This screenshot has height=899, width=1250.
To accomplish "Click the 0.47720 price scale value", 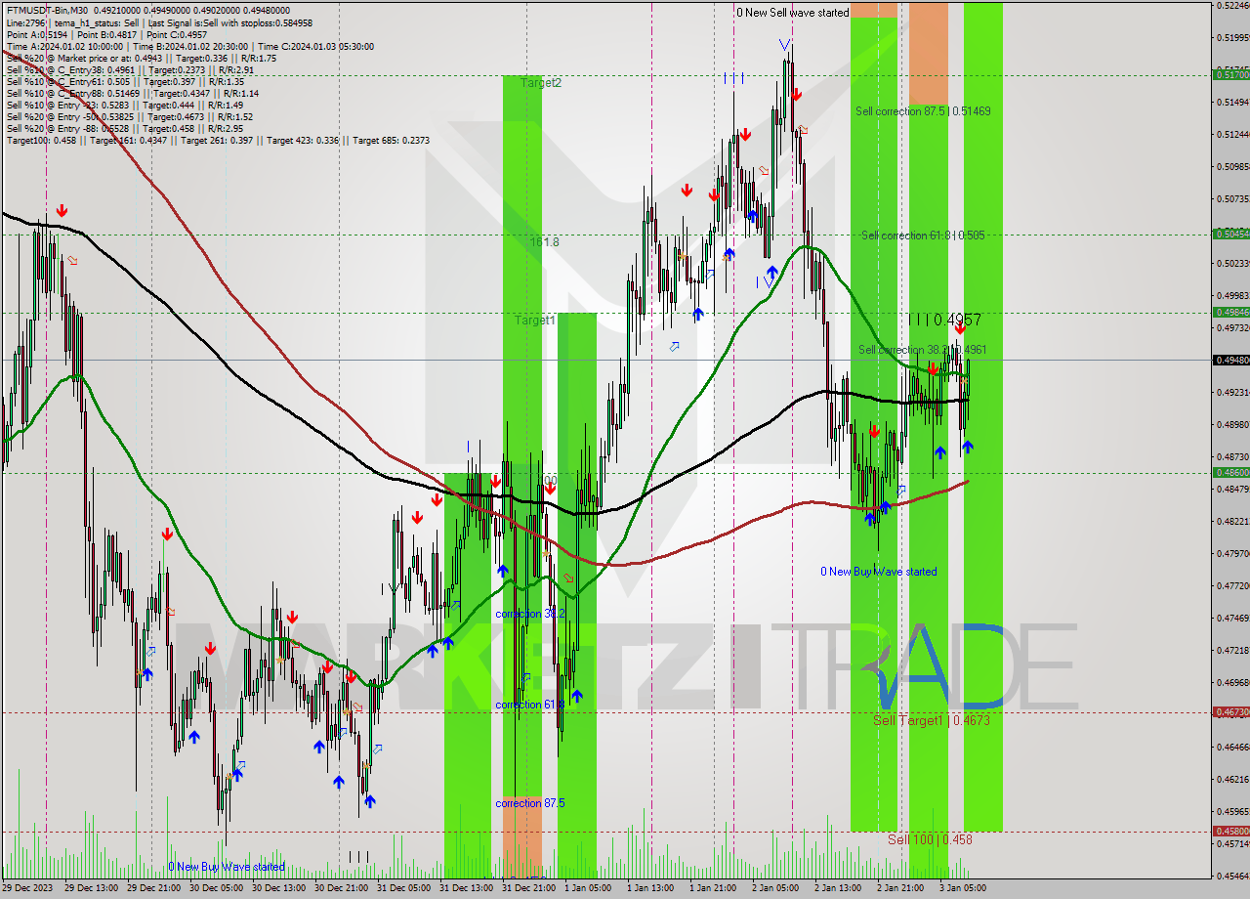I will click(x=1233, y=585).
